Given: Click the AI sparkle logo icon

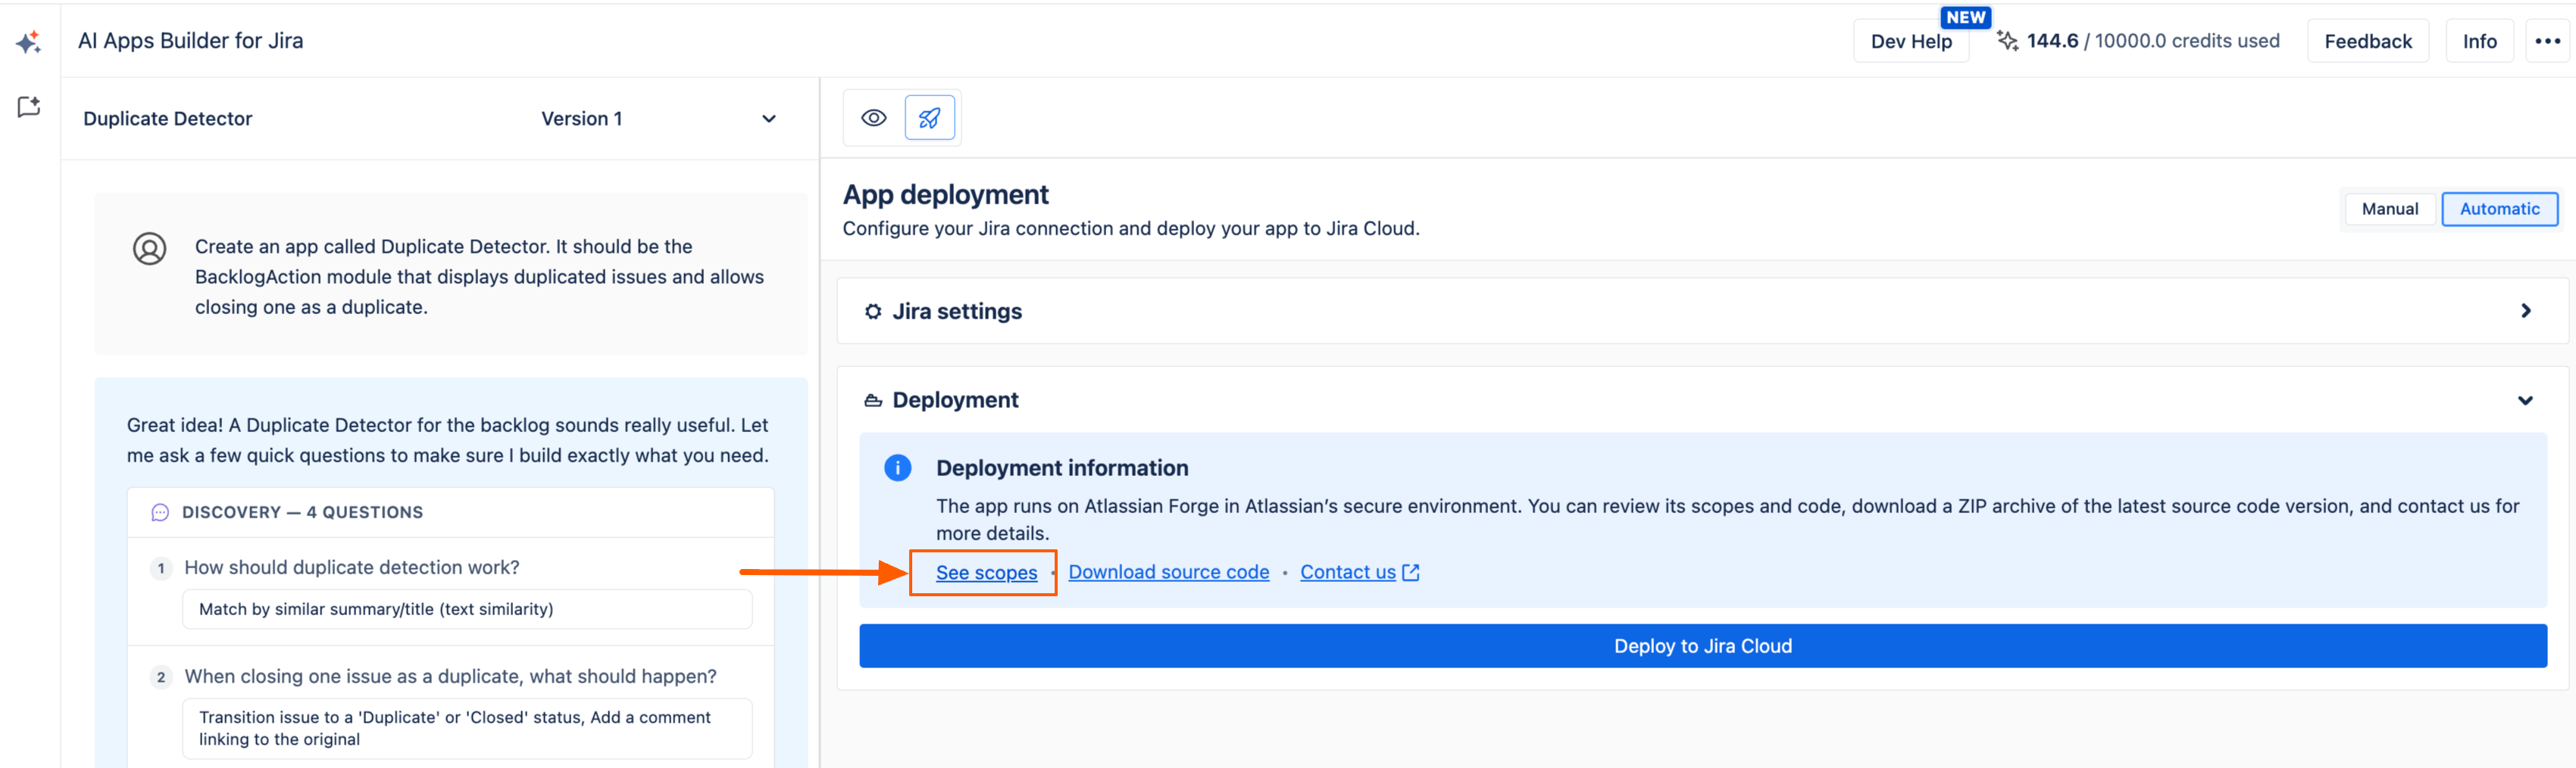Looking at the screenshot, I should (x=29, y=42).
